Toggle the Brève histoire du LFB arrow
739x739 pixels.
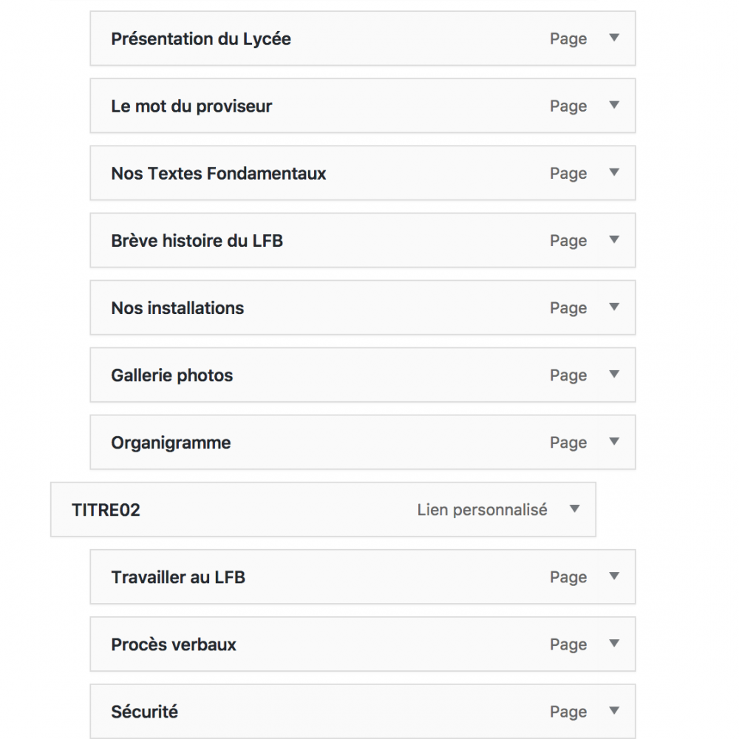[x=613, y=239]
